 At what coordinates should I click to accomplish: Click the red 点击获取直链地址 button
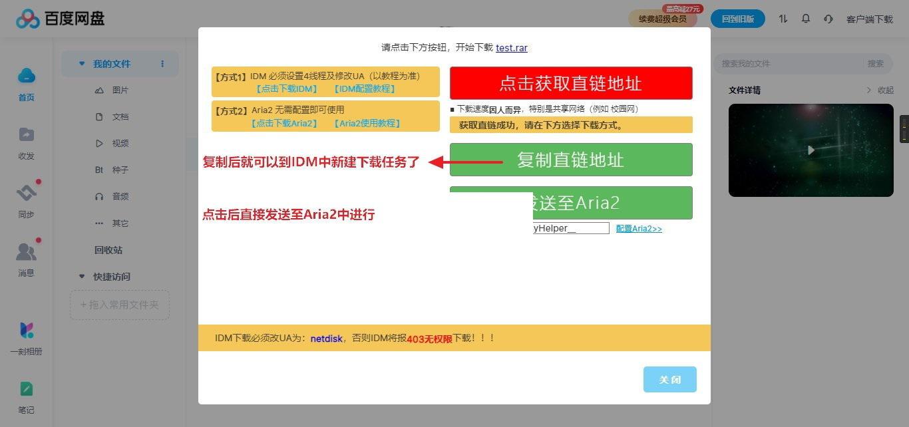[x=571, y=83]
